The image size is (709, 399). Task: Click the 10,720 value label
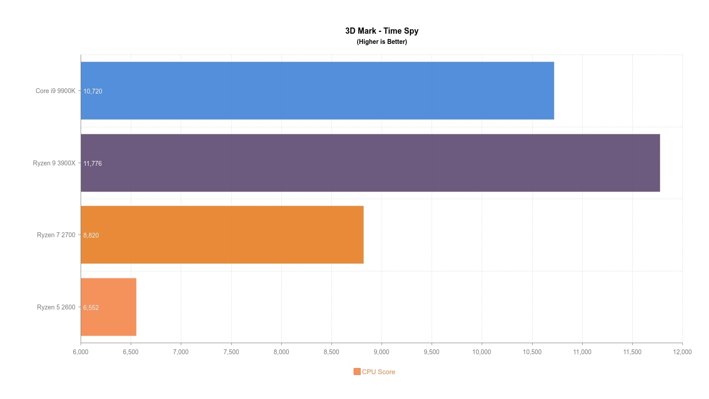click(x=93, y=91)
